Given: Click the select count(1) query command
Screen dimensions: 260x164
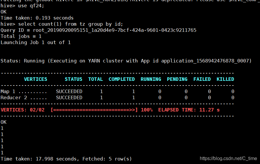Looking at the screenshot, I should 70,24.
